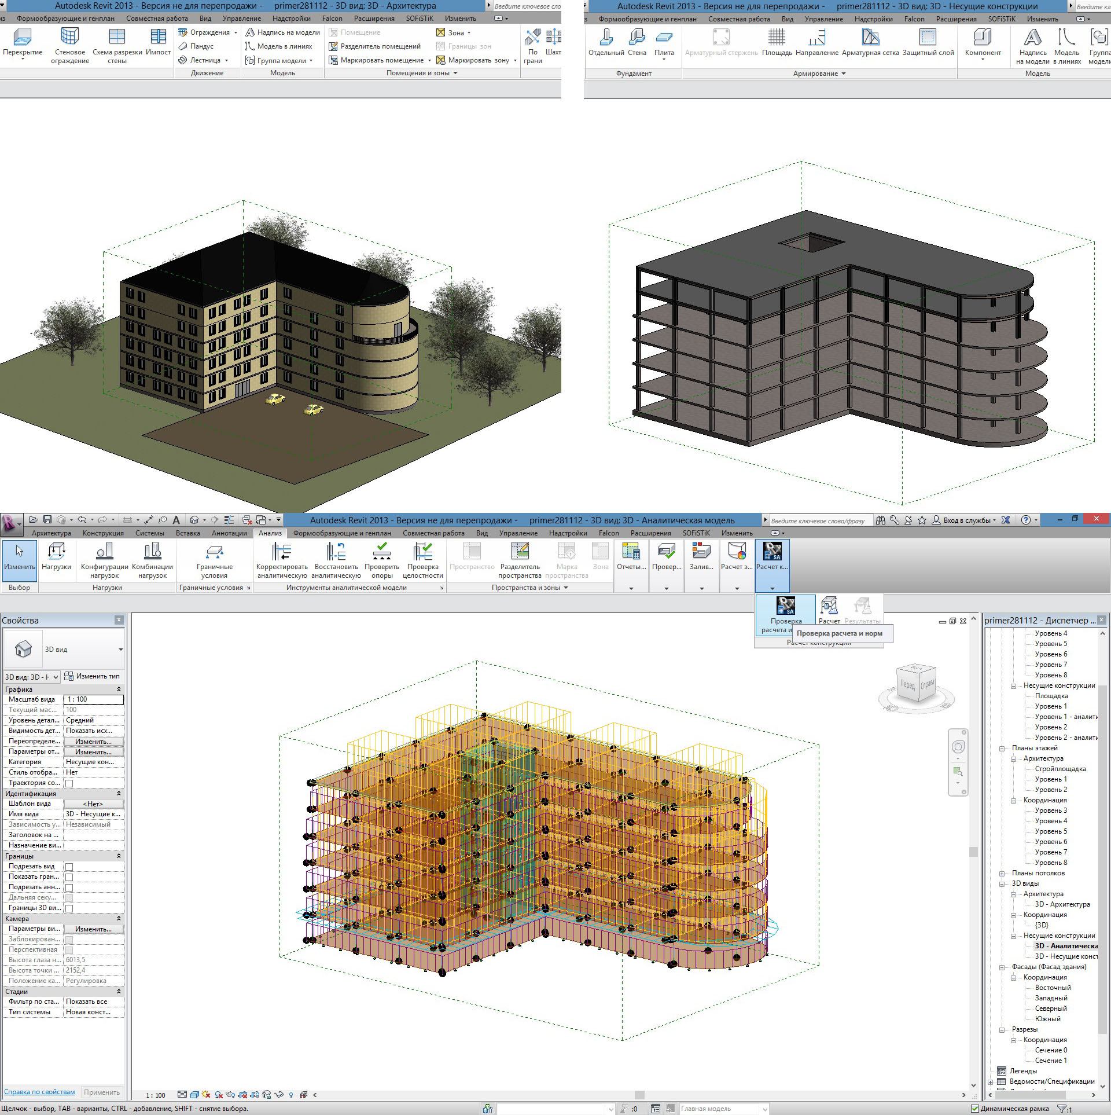The width and height of the screenshot is (1111, 1115).
Task: Run Проверка целостности check
Action: click(x=423, y=560)
